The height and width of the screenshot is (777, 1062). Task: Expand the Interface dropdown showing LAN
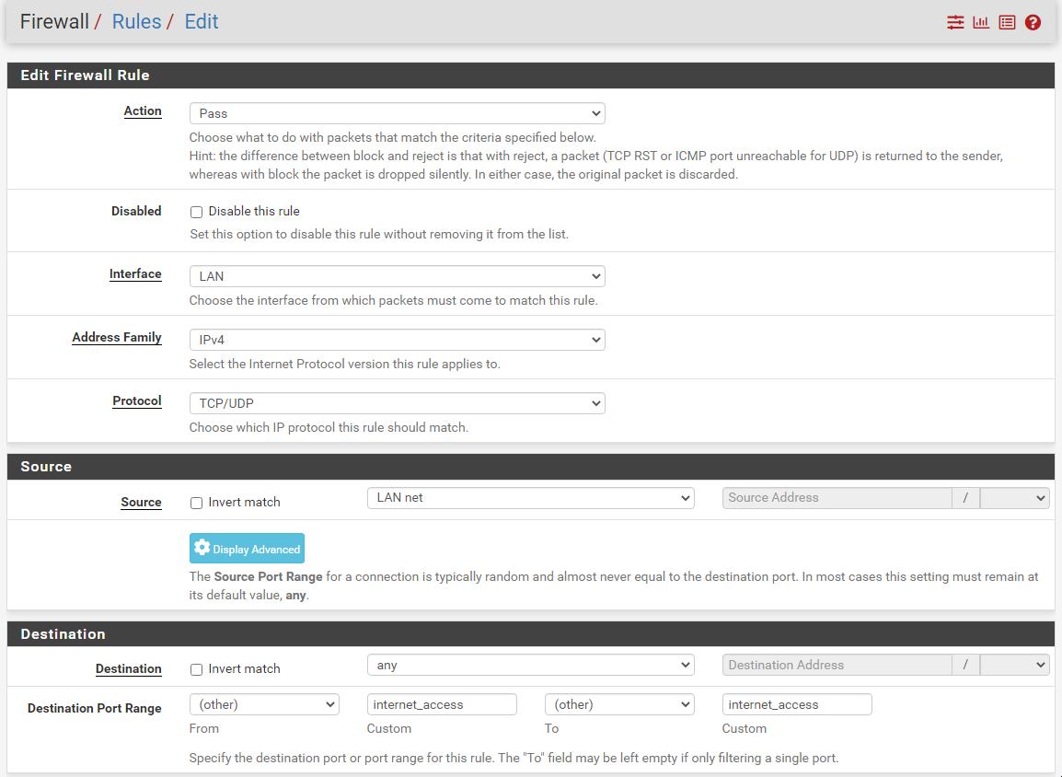(x=397, y=276)
